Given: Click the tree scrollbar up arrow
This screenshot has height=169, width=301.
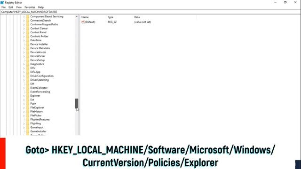Looking at the screenshot, I should tap(77, 17).
